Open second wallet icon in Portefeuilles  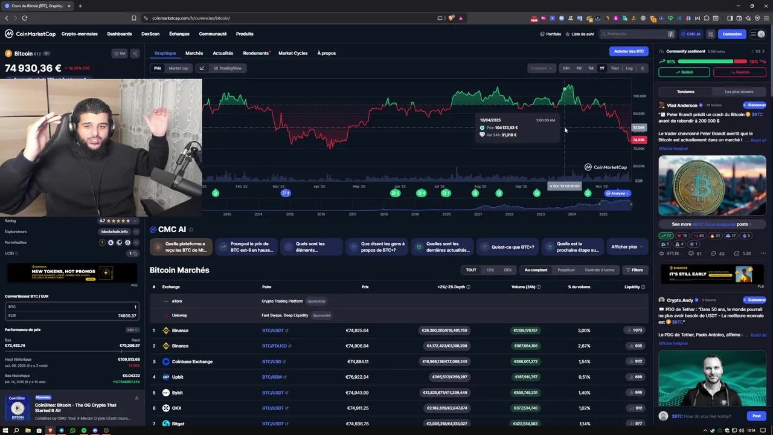(x=111, y=242)
